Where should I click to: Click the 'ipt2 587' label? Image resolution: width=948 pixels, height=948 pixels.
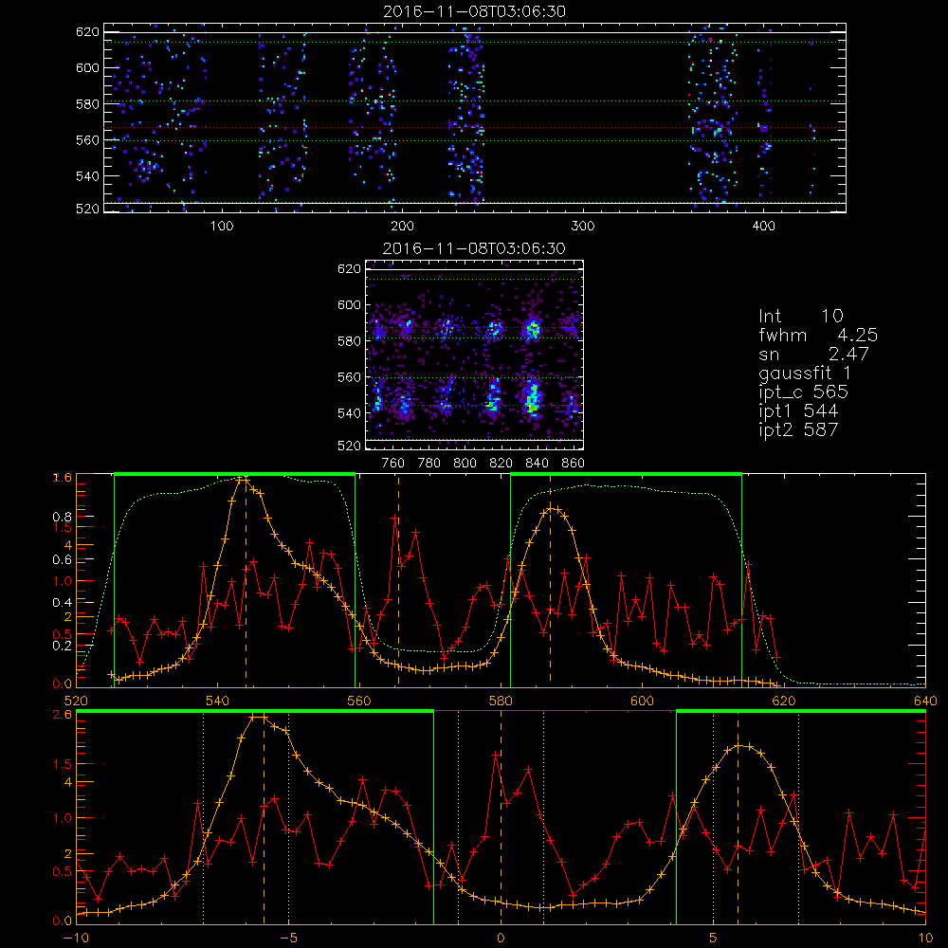tap(798, 429)
